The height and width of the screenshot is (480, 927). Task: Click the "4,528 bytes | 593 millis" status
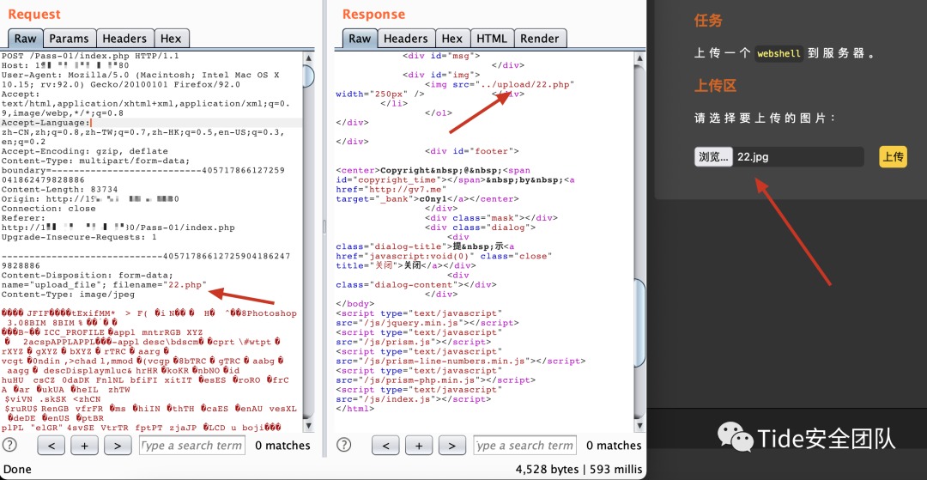(579, 470)
